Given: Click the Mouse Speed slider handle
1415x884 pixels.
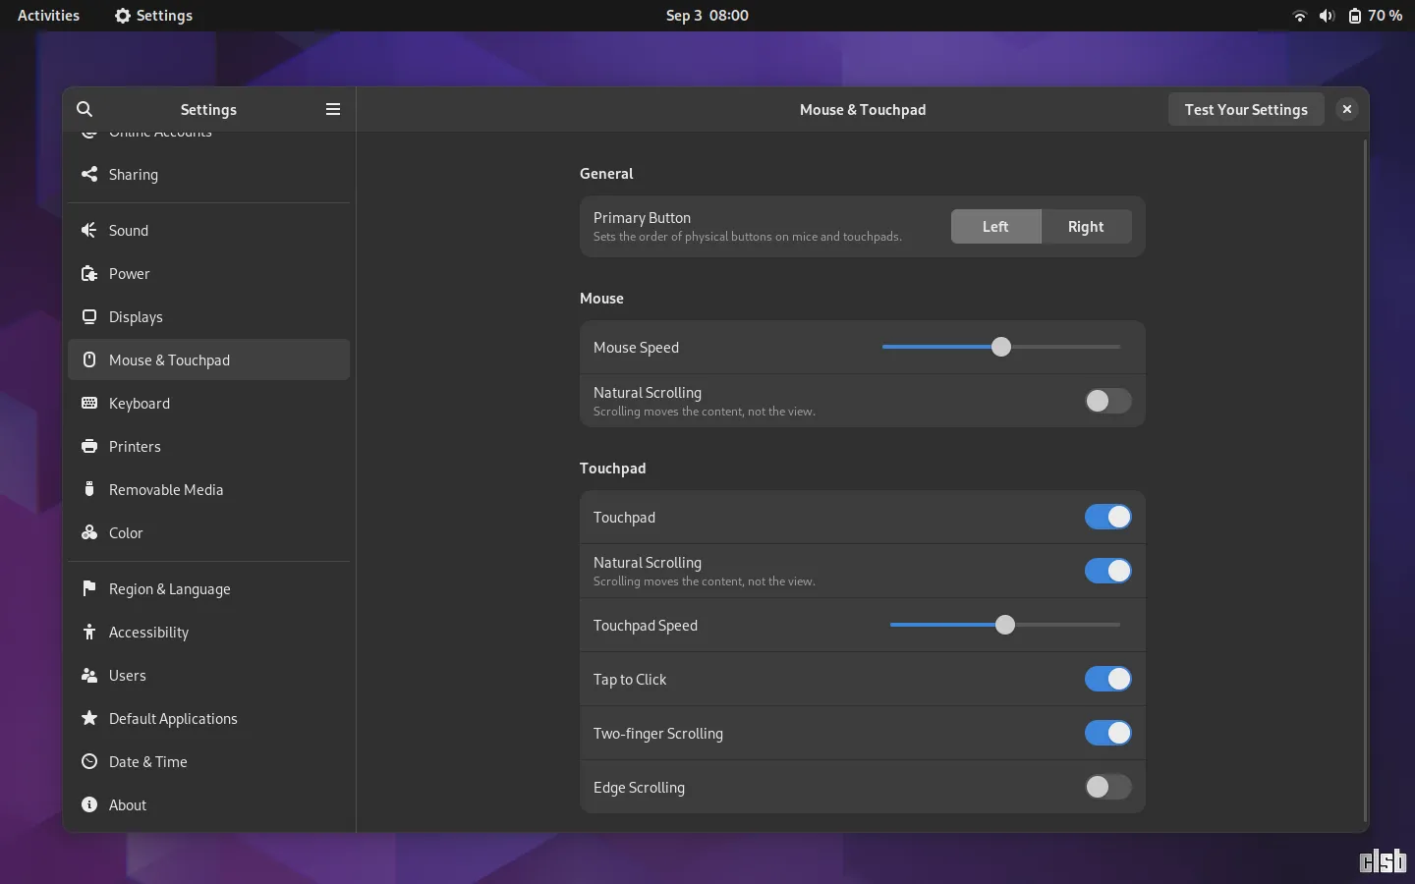Looking at the screenshot, I should coord(1000,347).
